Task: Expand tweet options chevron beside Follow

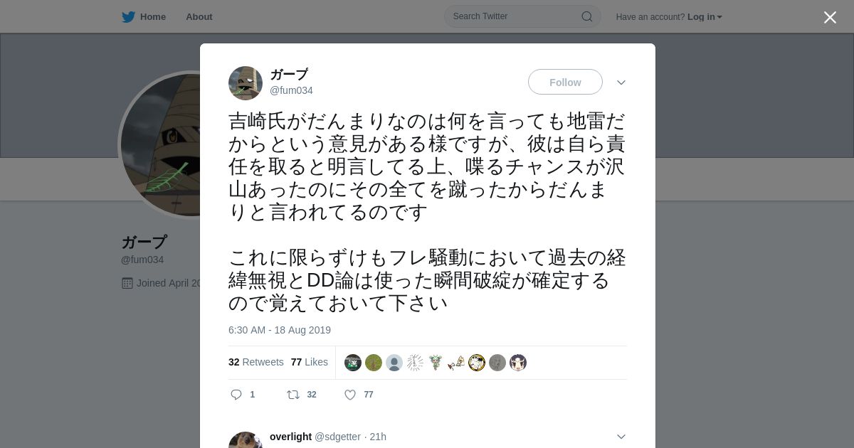Action: coord(621,82)
